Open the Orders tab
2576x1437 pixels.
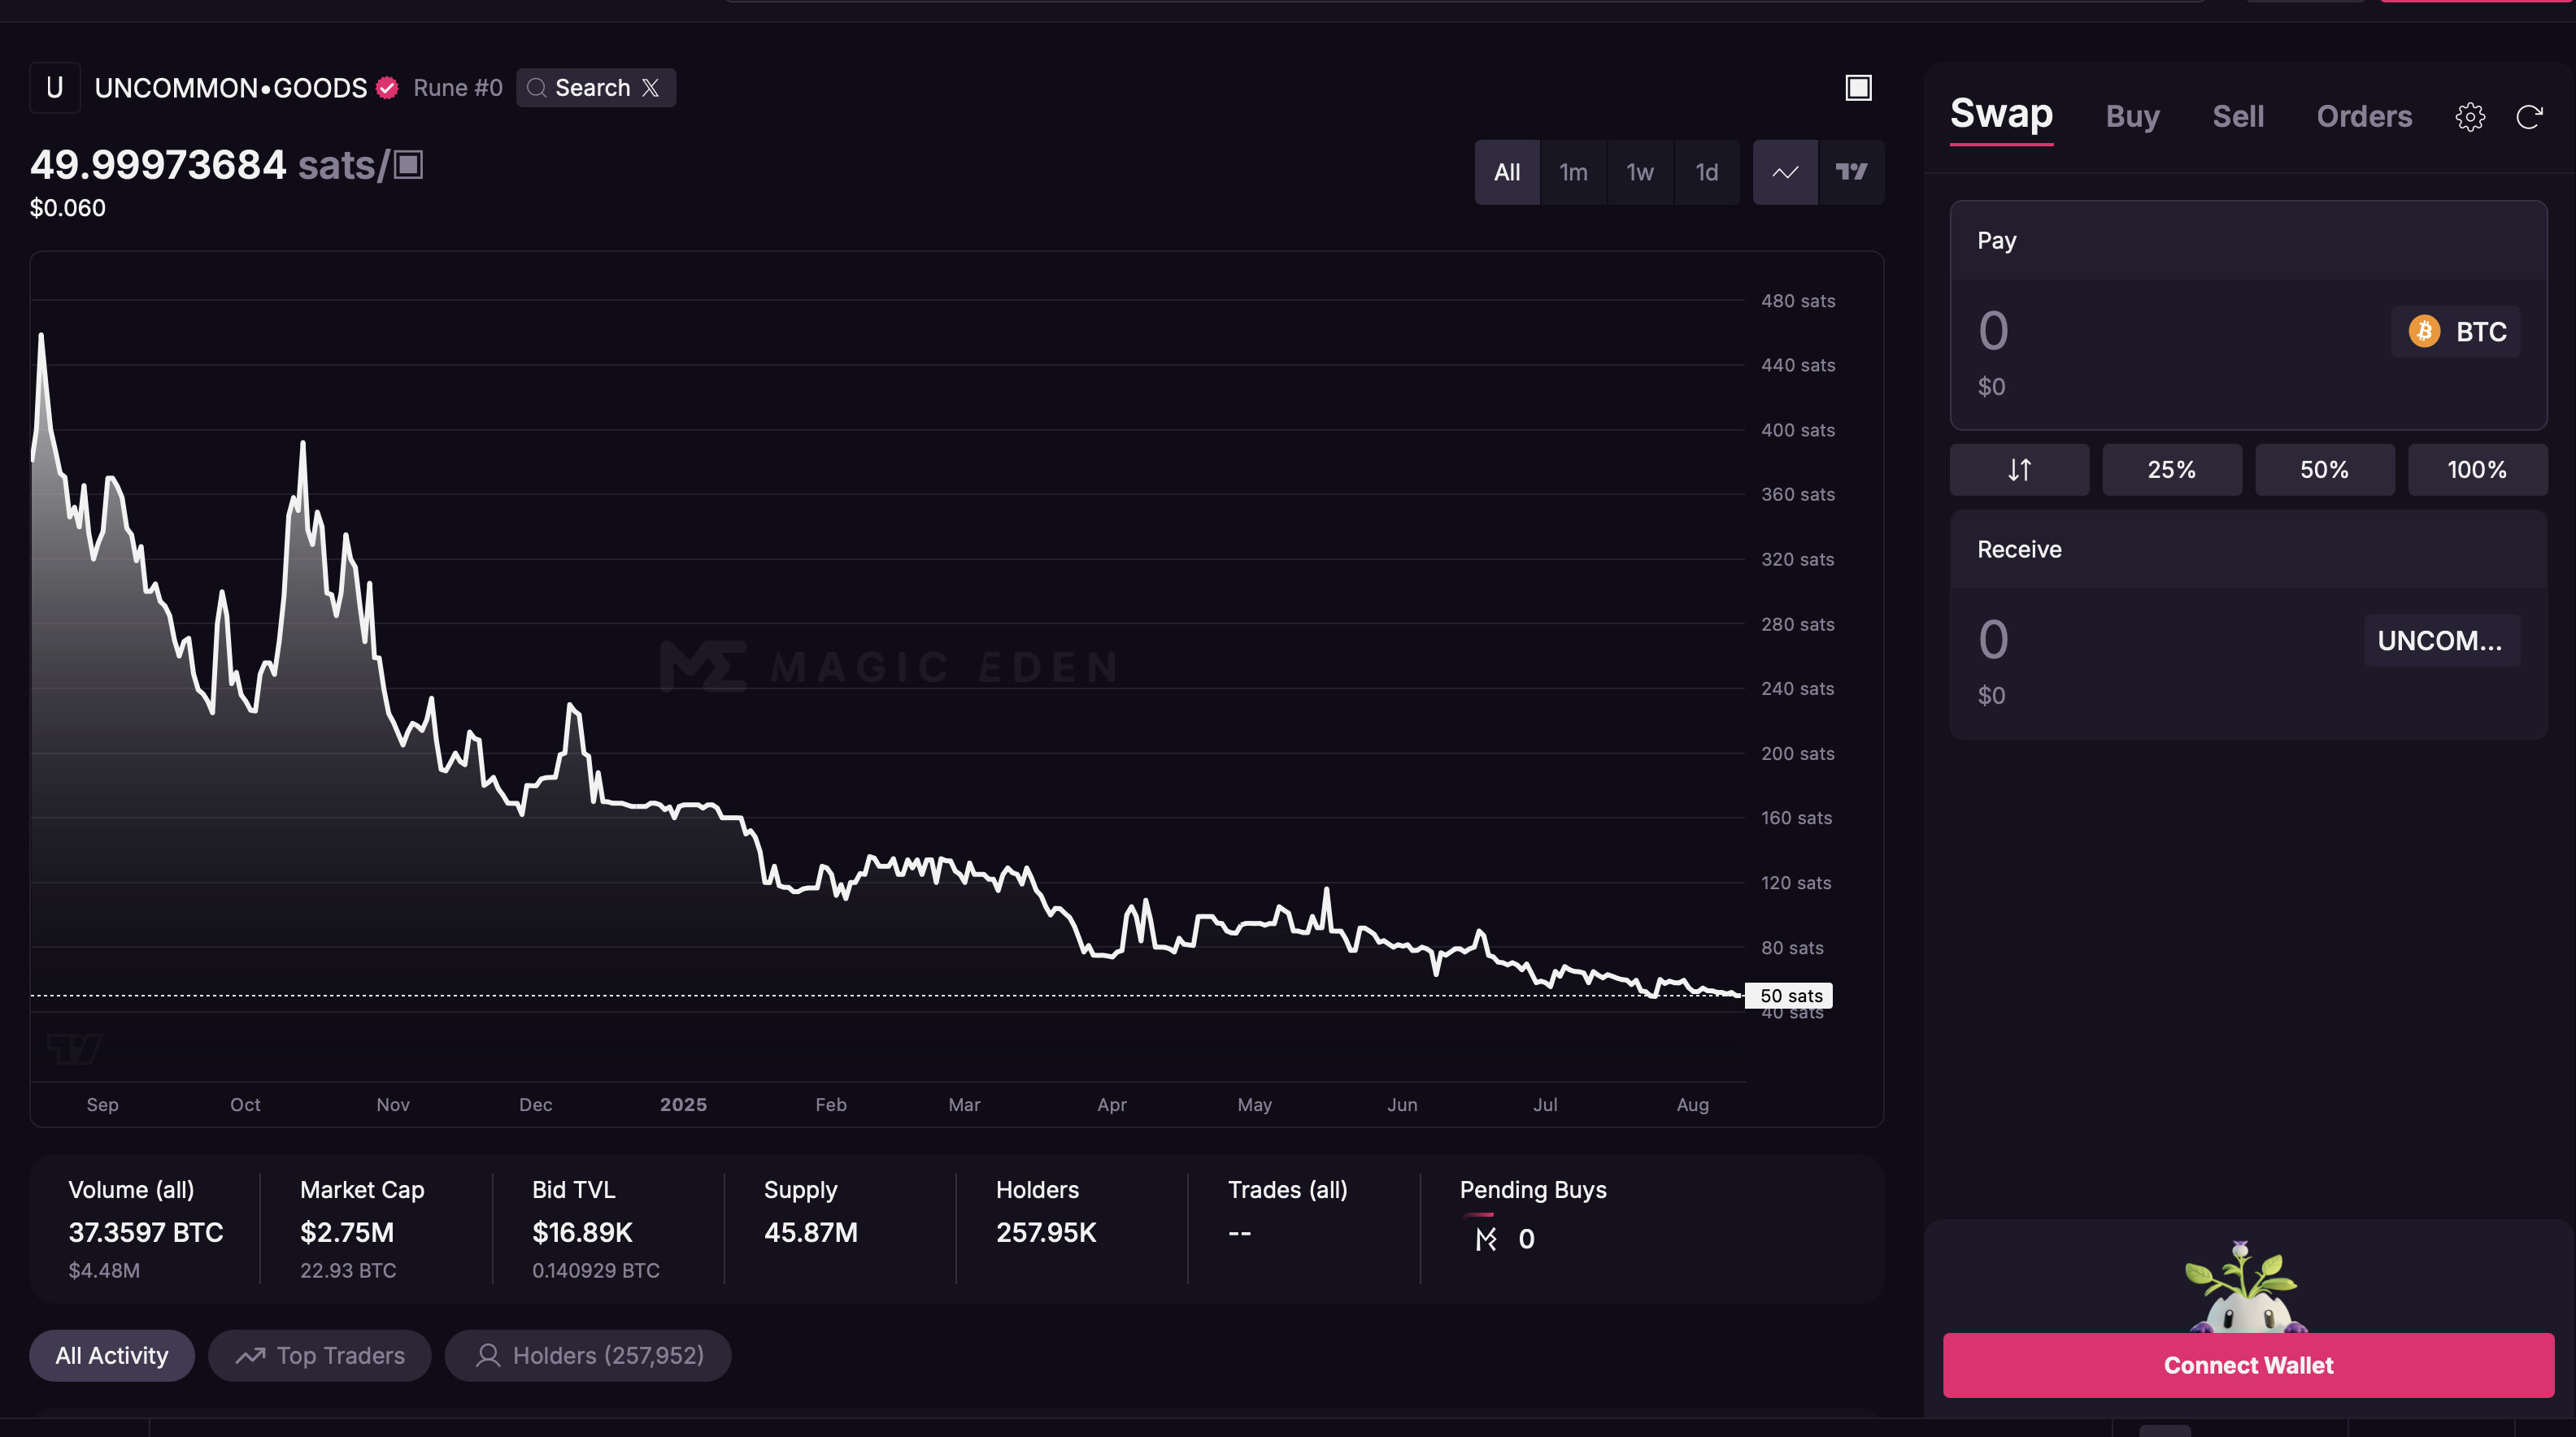[2364, 116]
